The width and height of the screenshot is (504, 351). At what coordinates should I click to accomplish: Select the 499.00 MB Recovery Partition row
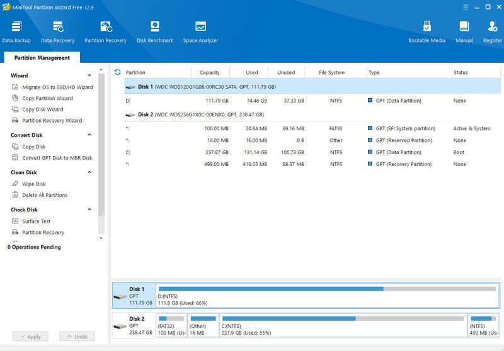pyautogui.click(x=312, y=164)
